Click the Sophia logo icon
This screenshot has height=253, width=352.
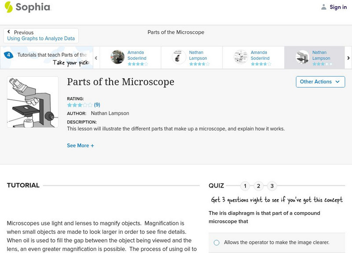click(x=8, y=7)
